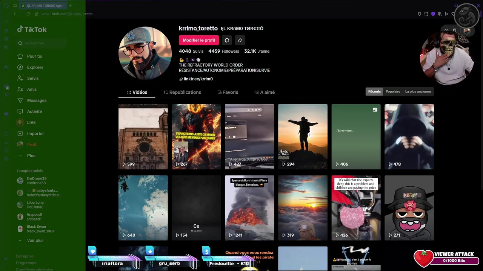
Task: Play the silhouette sunset video with 294 views
Action: [x=303, y=137]
